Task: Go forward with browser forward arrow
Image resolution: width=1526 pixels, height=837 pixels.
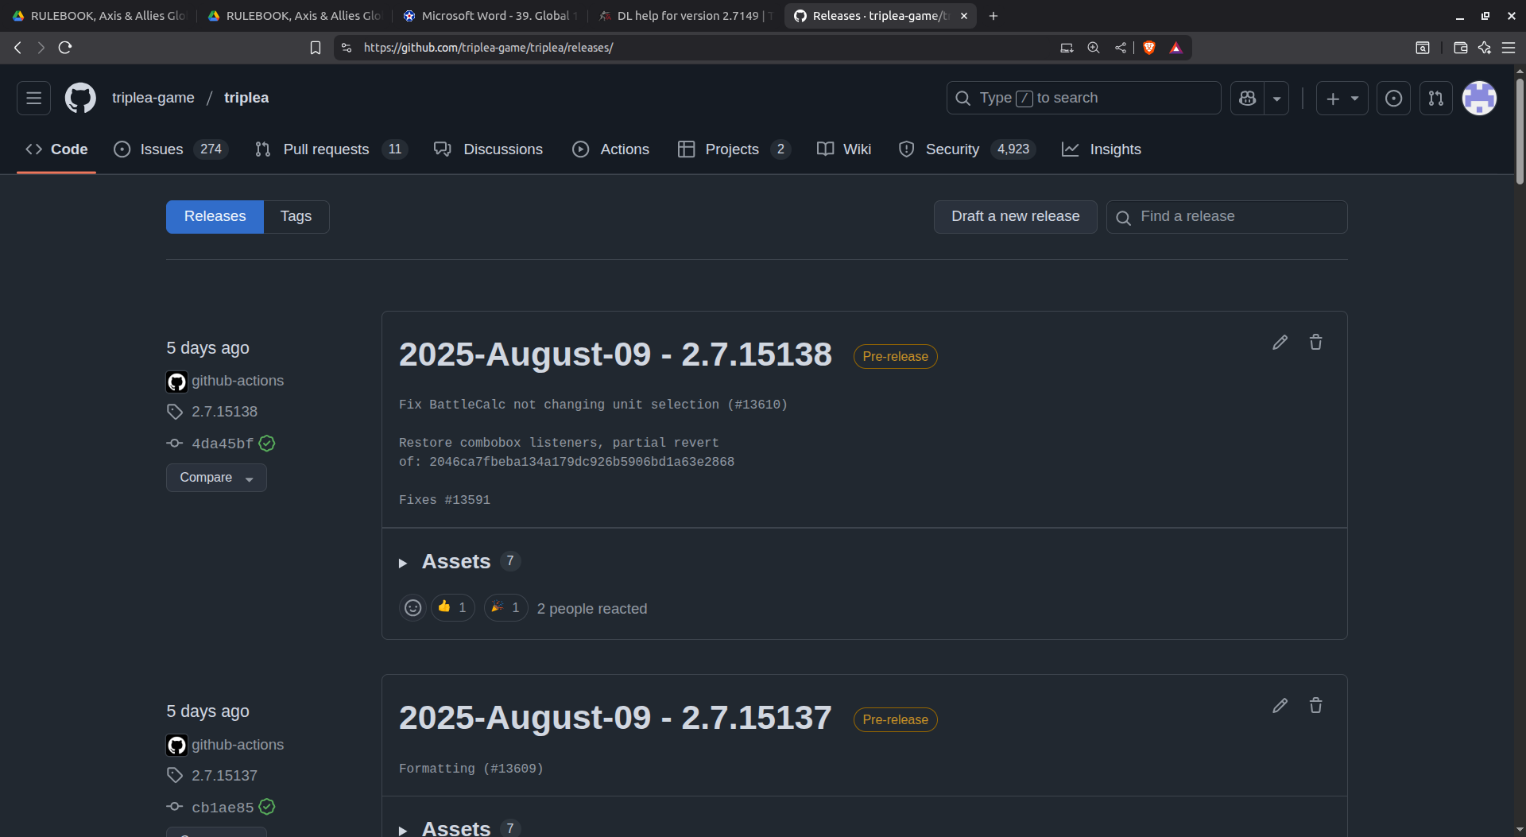Action: click(x=41, y=48)
